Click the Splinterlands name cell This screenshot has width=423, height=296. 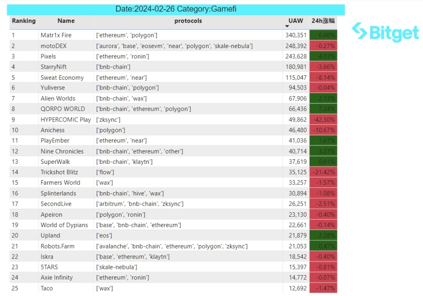coord(58,194)
